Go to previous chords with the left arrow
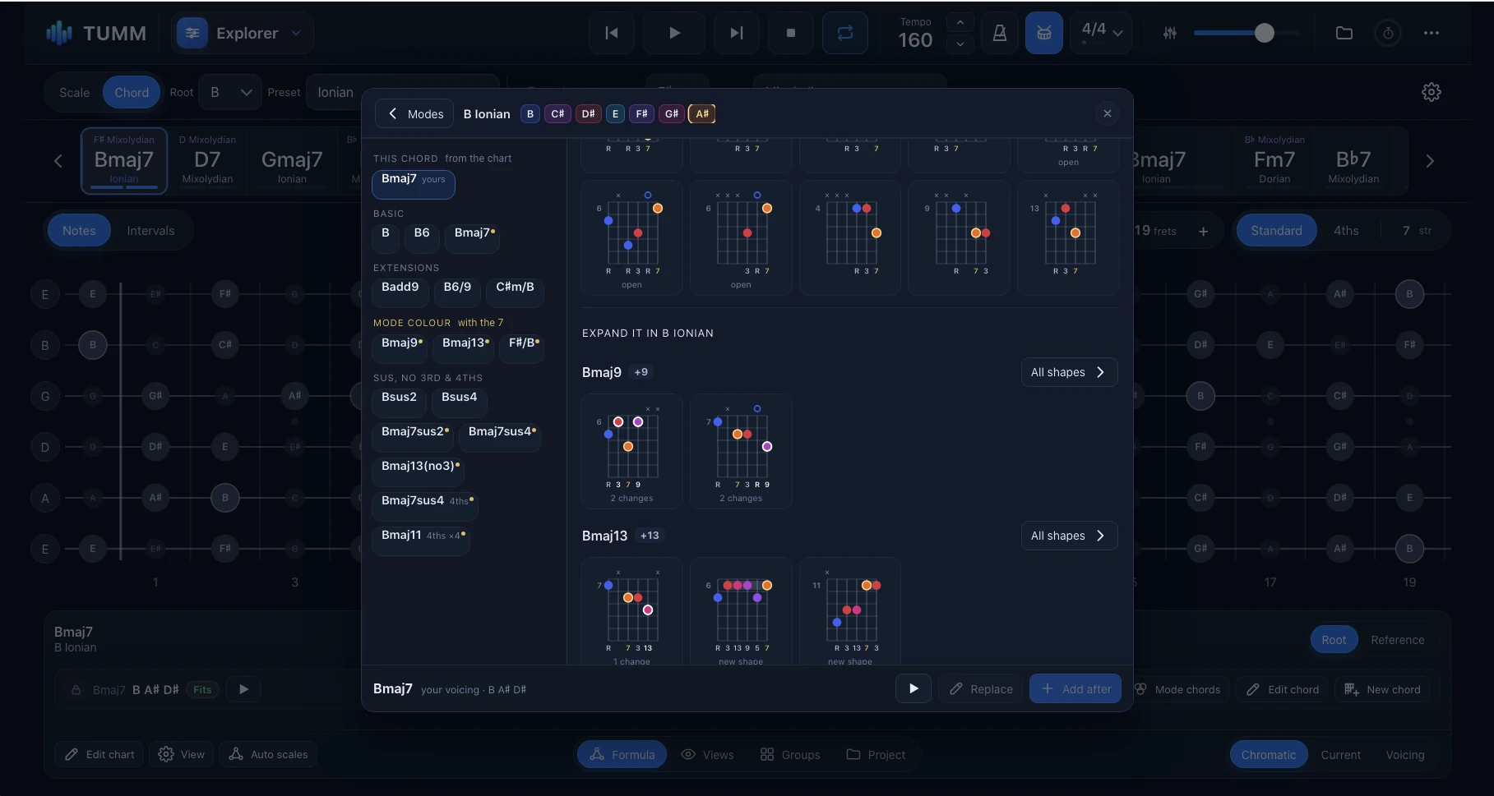This screenshot has height=796, width=1494. (x=58, y=161)
